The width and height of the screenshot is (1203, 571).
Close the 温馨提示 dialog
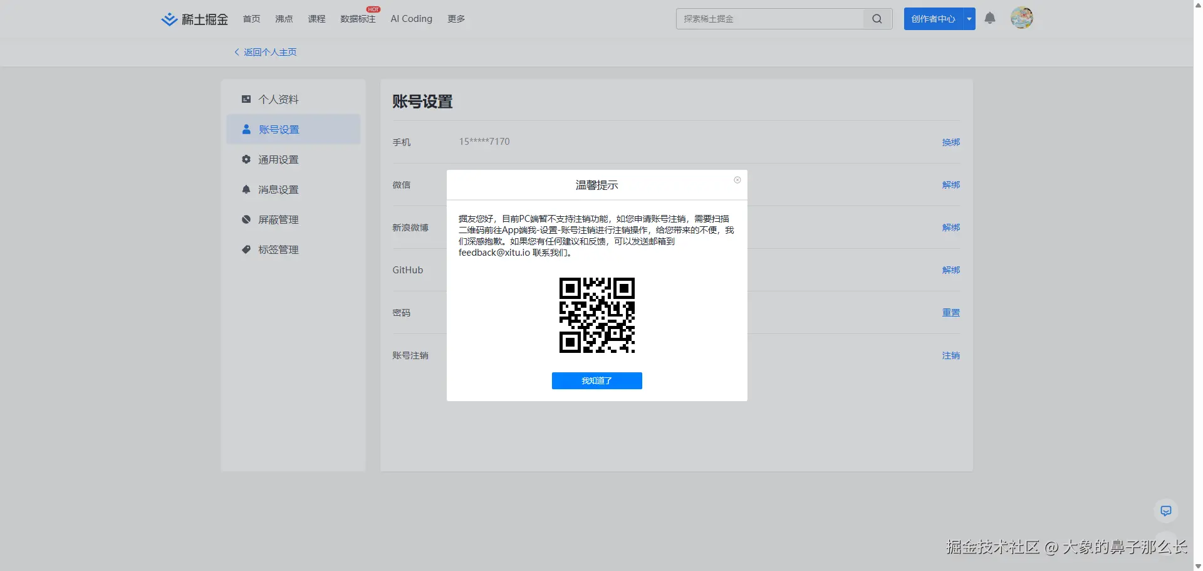click(x=737, y=180)
